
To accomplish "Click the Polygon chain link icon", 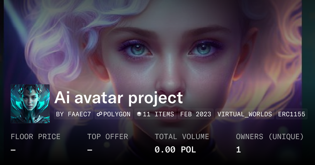I will 99,114.
